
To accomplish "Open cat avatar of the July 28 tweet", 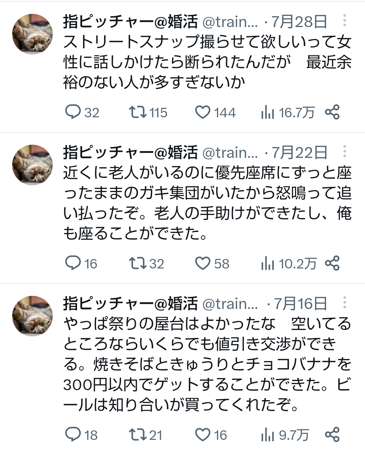I will [32, 34].
